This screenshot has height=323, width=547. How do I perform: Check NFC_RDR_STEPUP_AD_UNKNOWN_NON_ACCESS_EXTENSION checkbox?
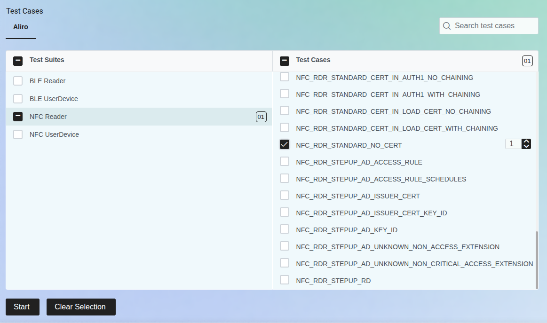pos(284,246)
